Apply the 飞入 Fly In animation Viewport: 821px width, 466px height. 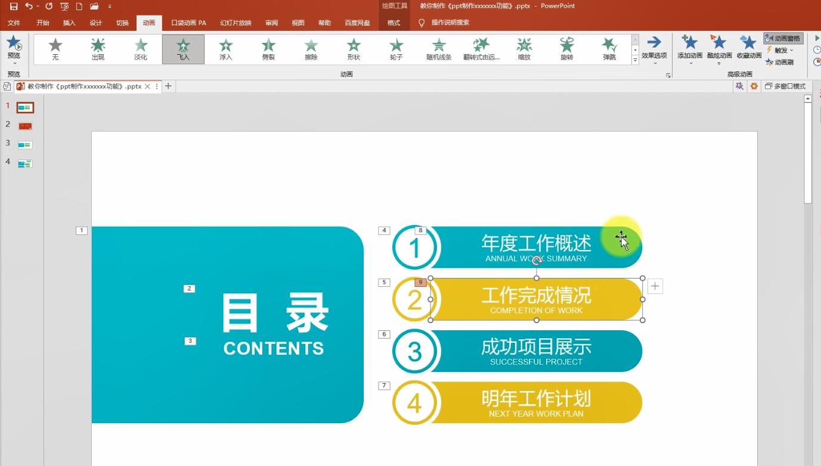coord(183,49)
